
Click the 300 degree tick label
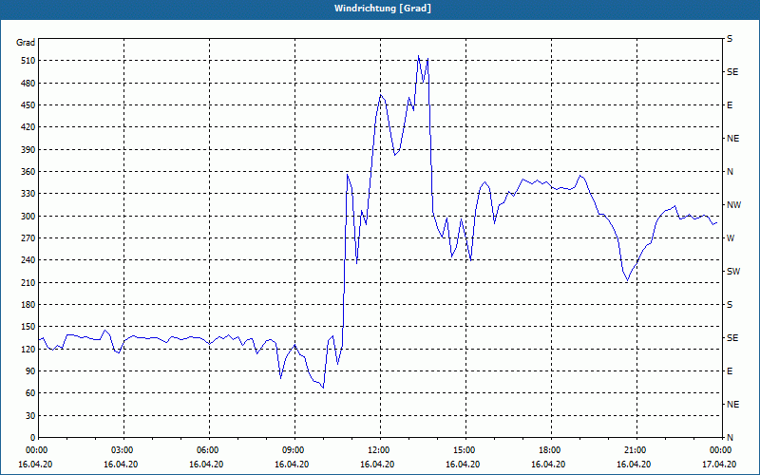point(28,217)
